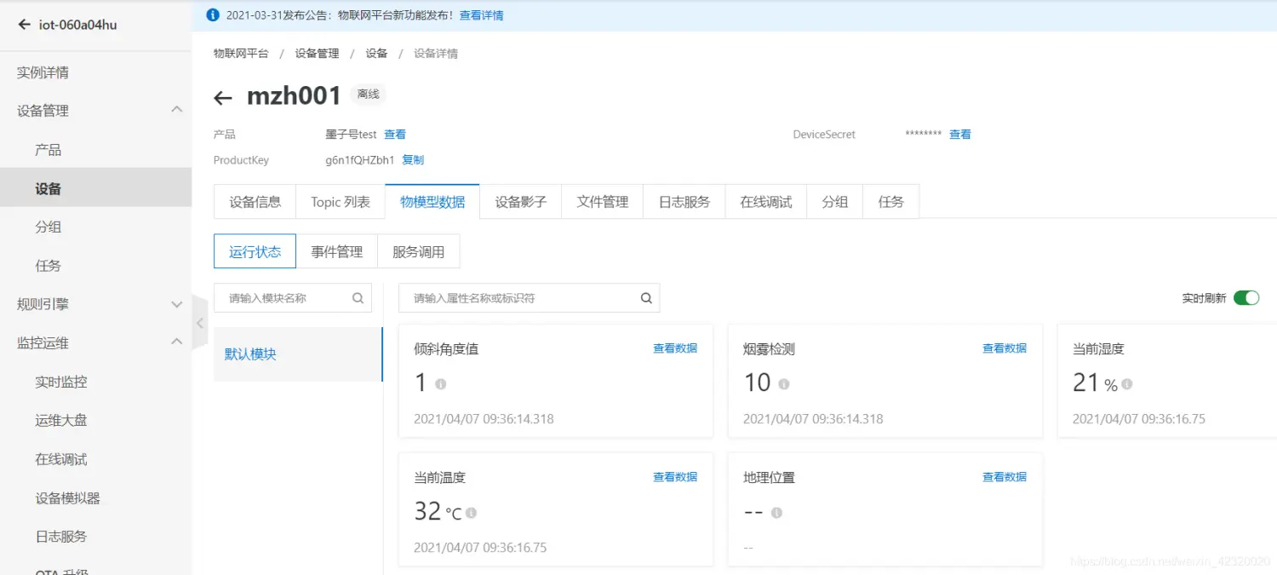Click 查看 link beside DeviceSecret
The width and height of the screenshot is (1277, 575).
tap(960, 135)
